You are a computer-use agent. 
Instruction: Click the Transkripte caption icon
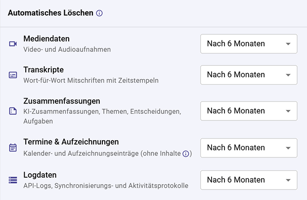pos(13,75)
